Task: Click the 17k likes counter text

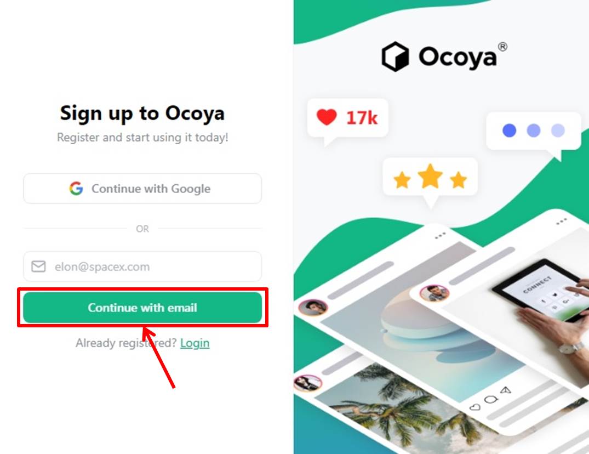Action: (x=362, y=118)
